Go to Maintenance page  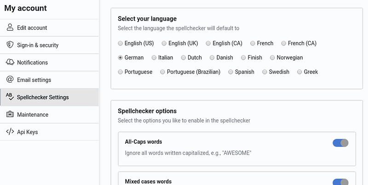[x=49, y=114]
